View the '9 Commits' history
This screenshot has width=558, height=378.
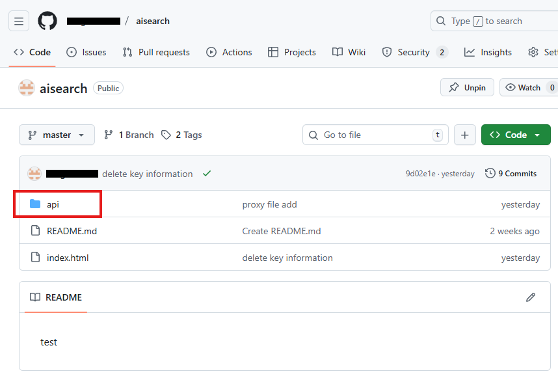point(511,174)
